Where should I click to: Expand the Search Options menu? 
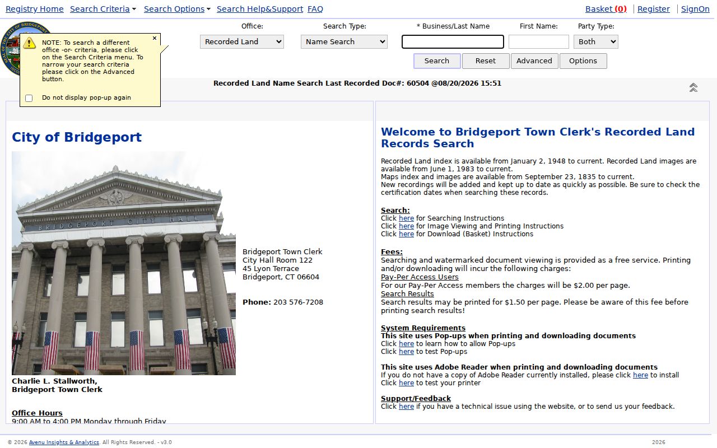pyautogui.click(x=177, y=9)
